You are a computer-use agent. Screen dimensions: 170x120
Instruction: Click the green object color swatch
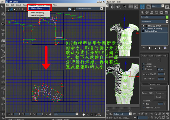tap(167, 17)
